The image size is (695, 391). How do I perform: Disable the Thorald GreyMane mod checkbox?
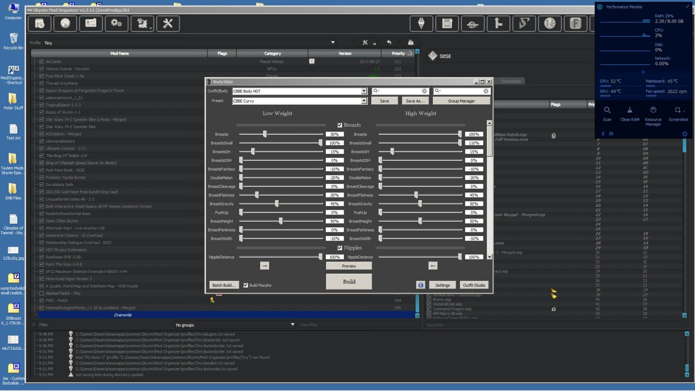[42, 83]
